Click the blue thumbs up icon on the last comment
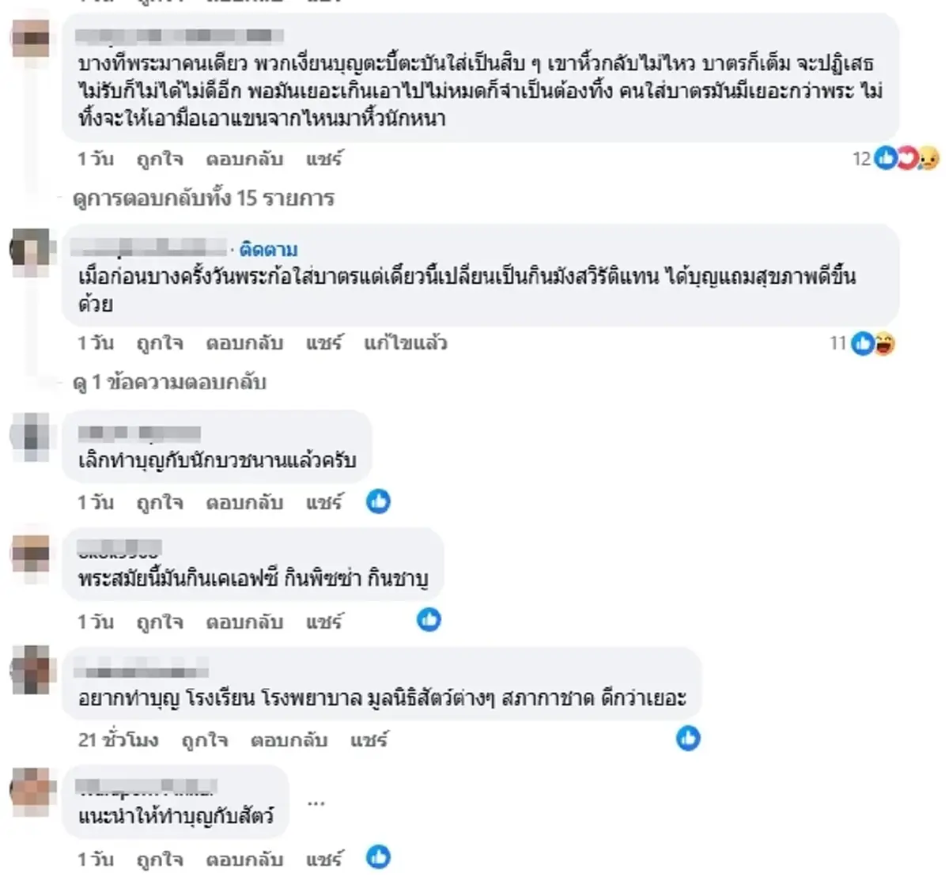The height and width of the screenshot is (877, 949). click(x=378, y=856)
